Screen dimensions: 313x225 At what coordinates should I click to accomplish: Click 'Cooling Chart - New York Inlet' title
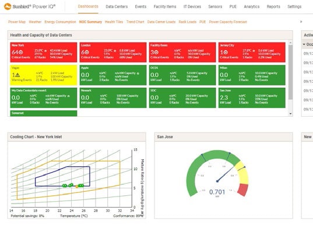point(36,137)
